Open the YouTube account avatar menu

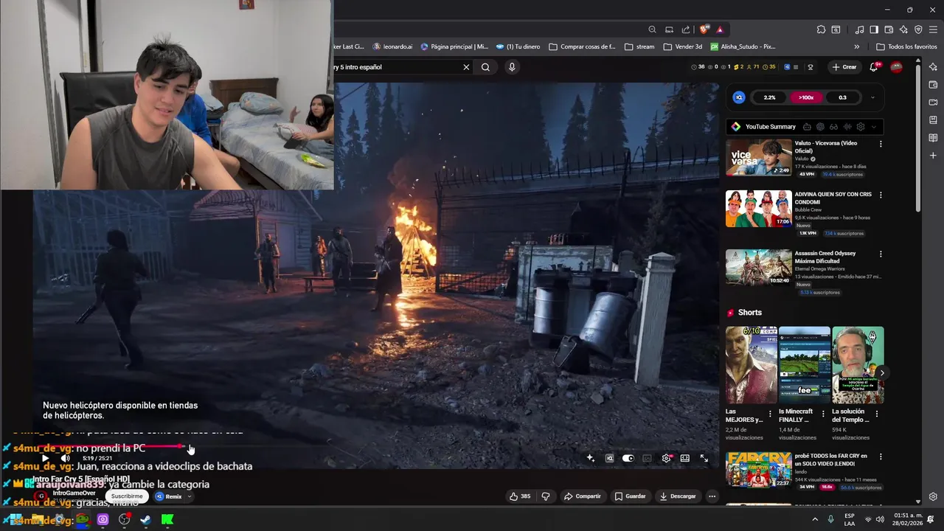click(x=897, y=67)
